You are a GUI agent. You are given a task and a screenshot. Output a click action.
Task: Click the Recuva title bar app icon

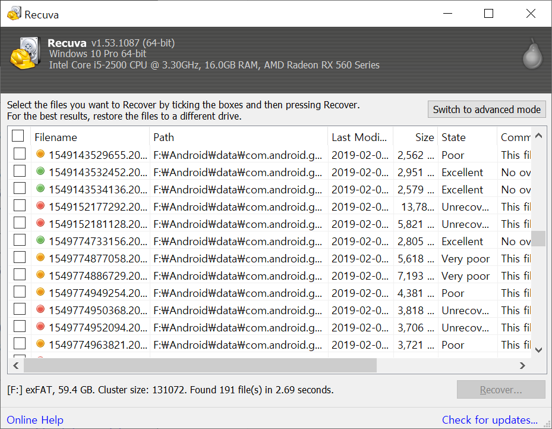14,14
